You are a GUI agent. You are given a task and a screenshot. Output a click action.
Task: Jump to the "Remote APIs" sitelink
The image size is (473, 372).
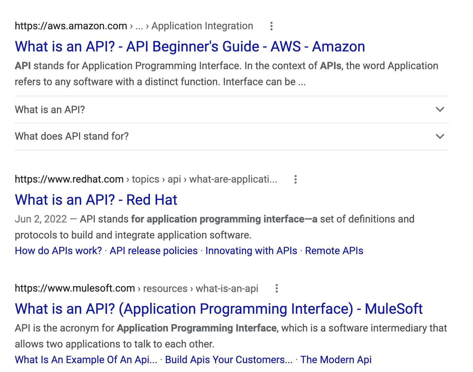(334, 251)
